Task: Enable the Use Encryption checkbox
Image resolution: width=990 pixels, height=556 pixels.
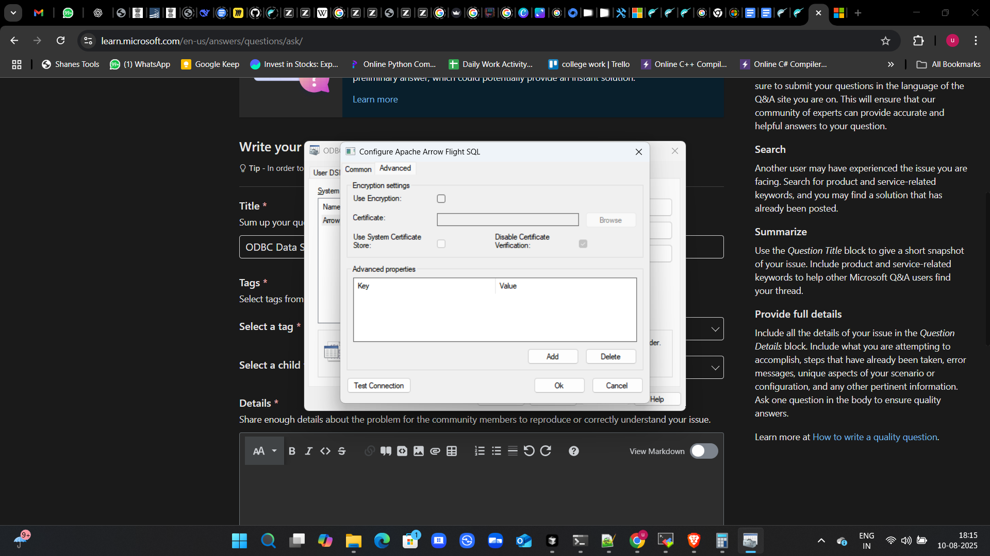Action: 441,199
